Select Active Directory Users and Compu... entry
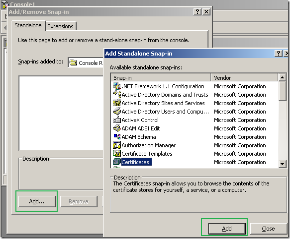Viewport: 290px width, 239px height. (165, 112)
